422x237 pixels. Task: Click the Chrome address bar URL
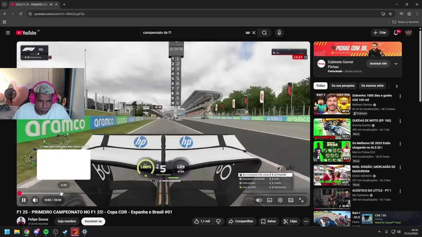(x=59, y=14)
